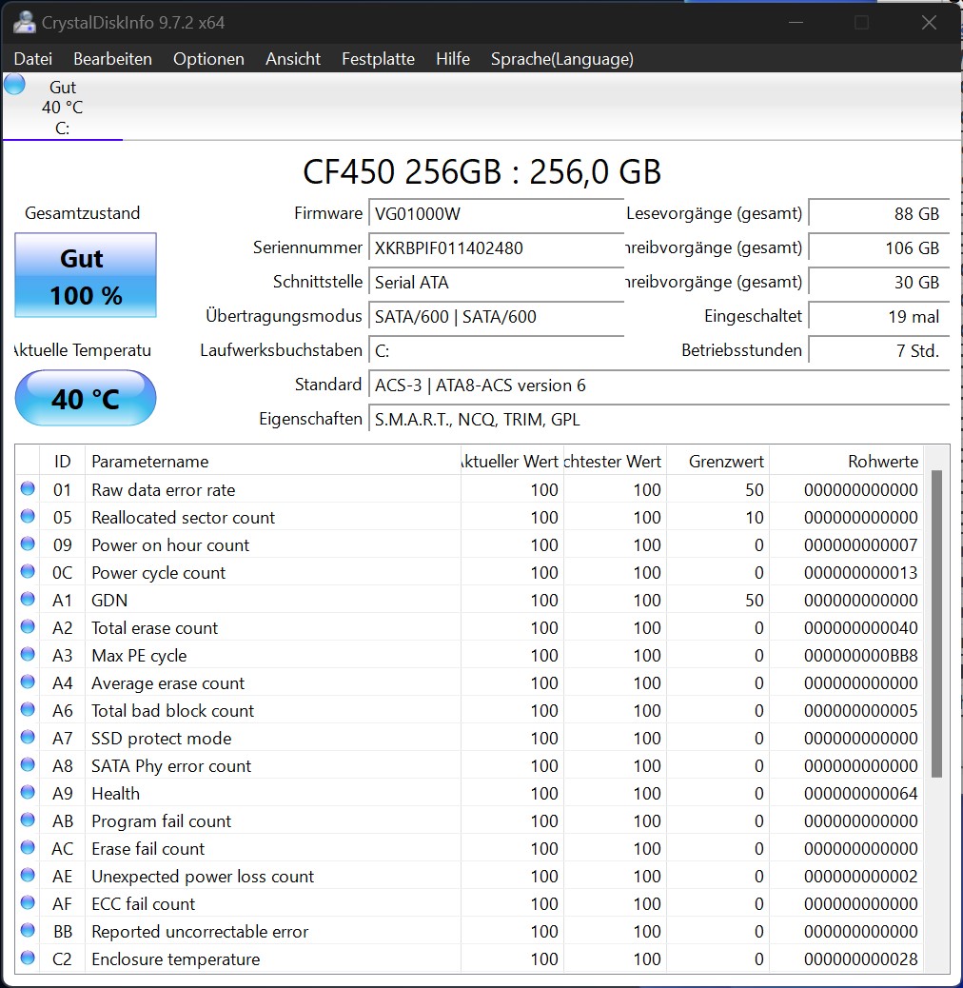Click the status orb of Unexpected power loss count row
963x988 pixels.
click(28, 875)
